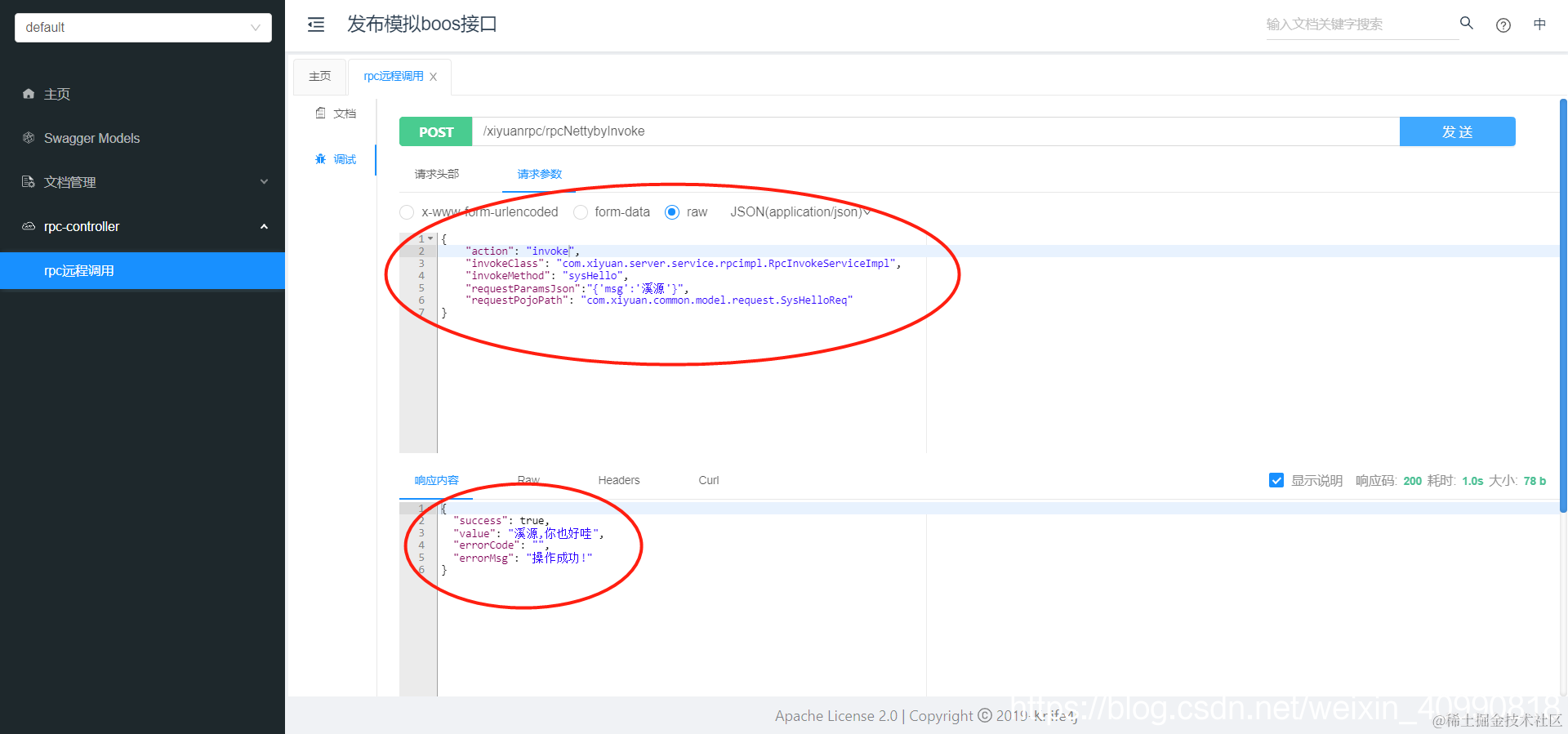The height and width of the screenshot is (734, 1568).
Task: Click the POST method button
Action: click(x=436, y=131)
